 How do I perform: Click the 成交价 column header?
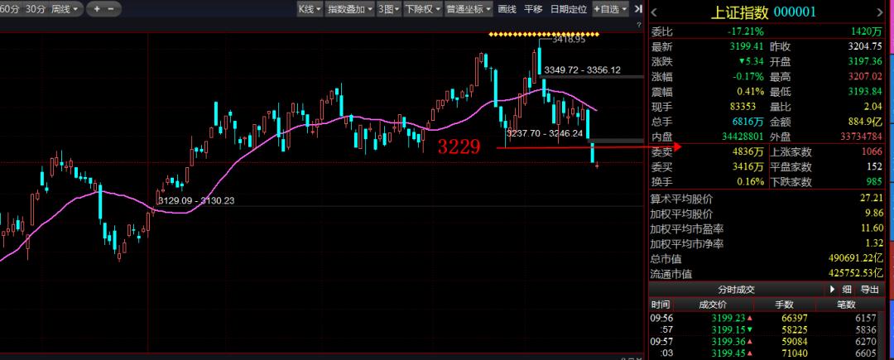[x=714, y=305]
